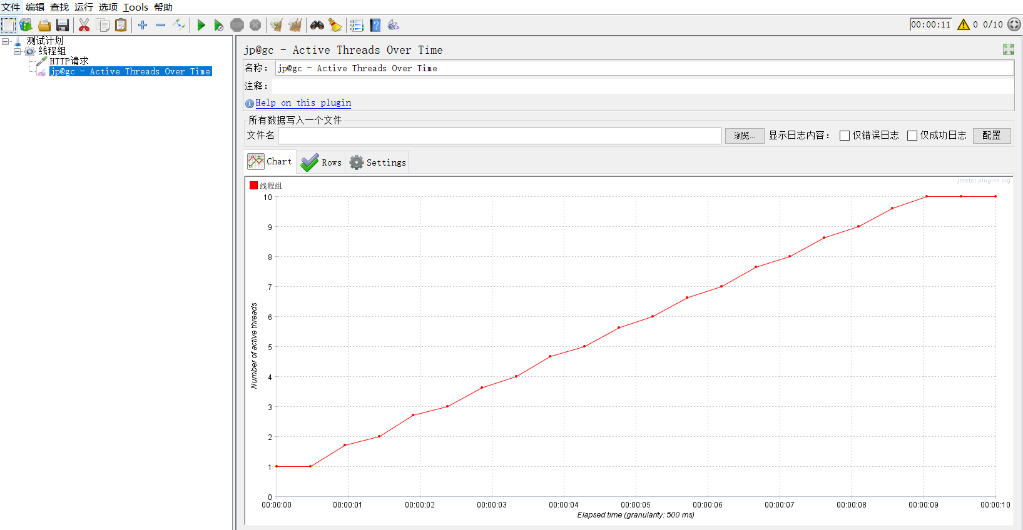Open the 帮助 menu

[x=163, y=7]
